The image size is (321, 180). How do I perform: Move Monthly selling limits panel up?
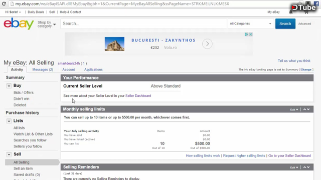coord(304,109)
